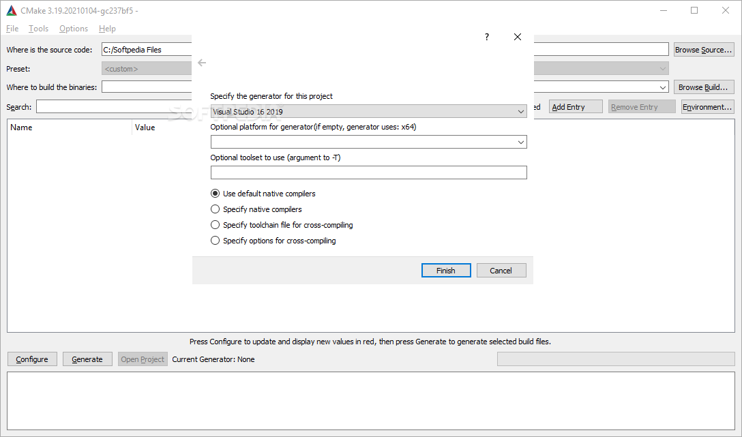Click the Finish button
Viewport: 742px width, 437px height.
pyautogui.click(x=446, y=270)
